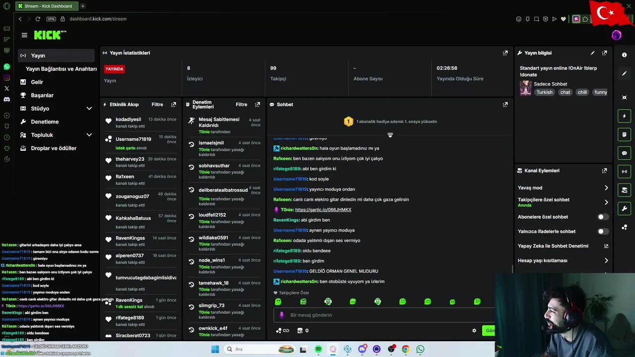Click the YAYINDA live status badge

pyautogui.click(x=114, y=69)
